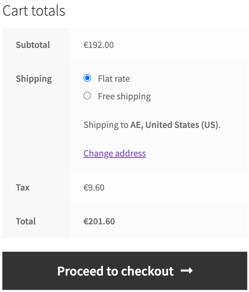Screen dimensions: 249x292
Task: Click the bold AE, United States (US) text
Action: pos(174,125)
